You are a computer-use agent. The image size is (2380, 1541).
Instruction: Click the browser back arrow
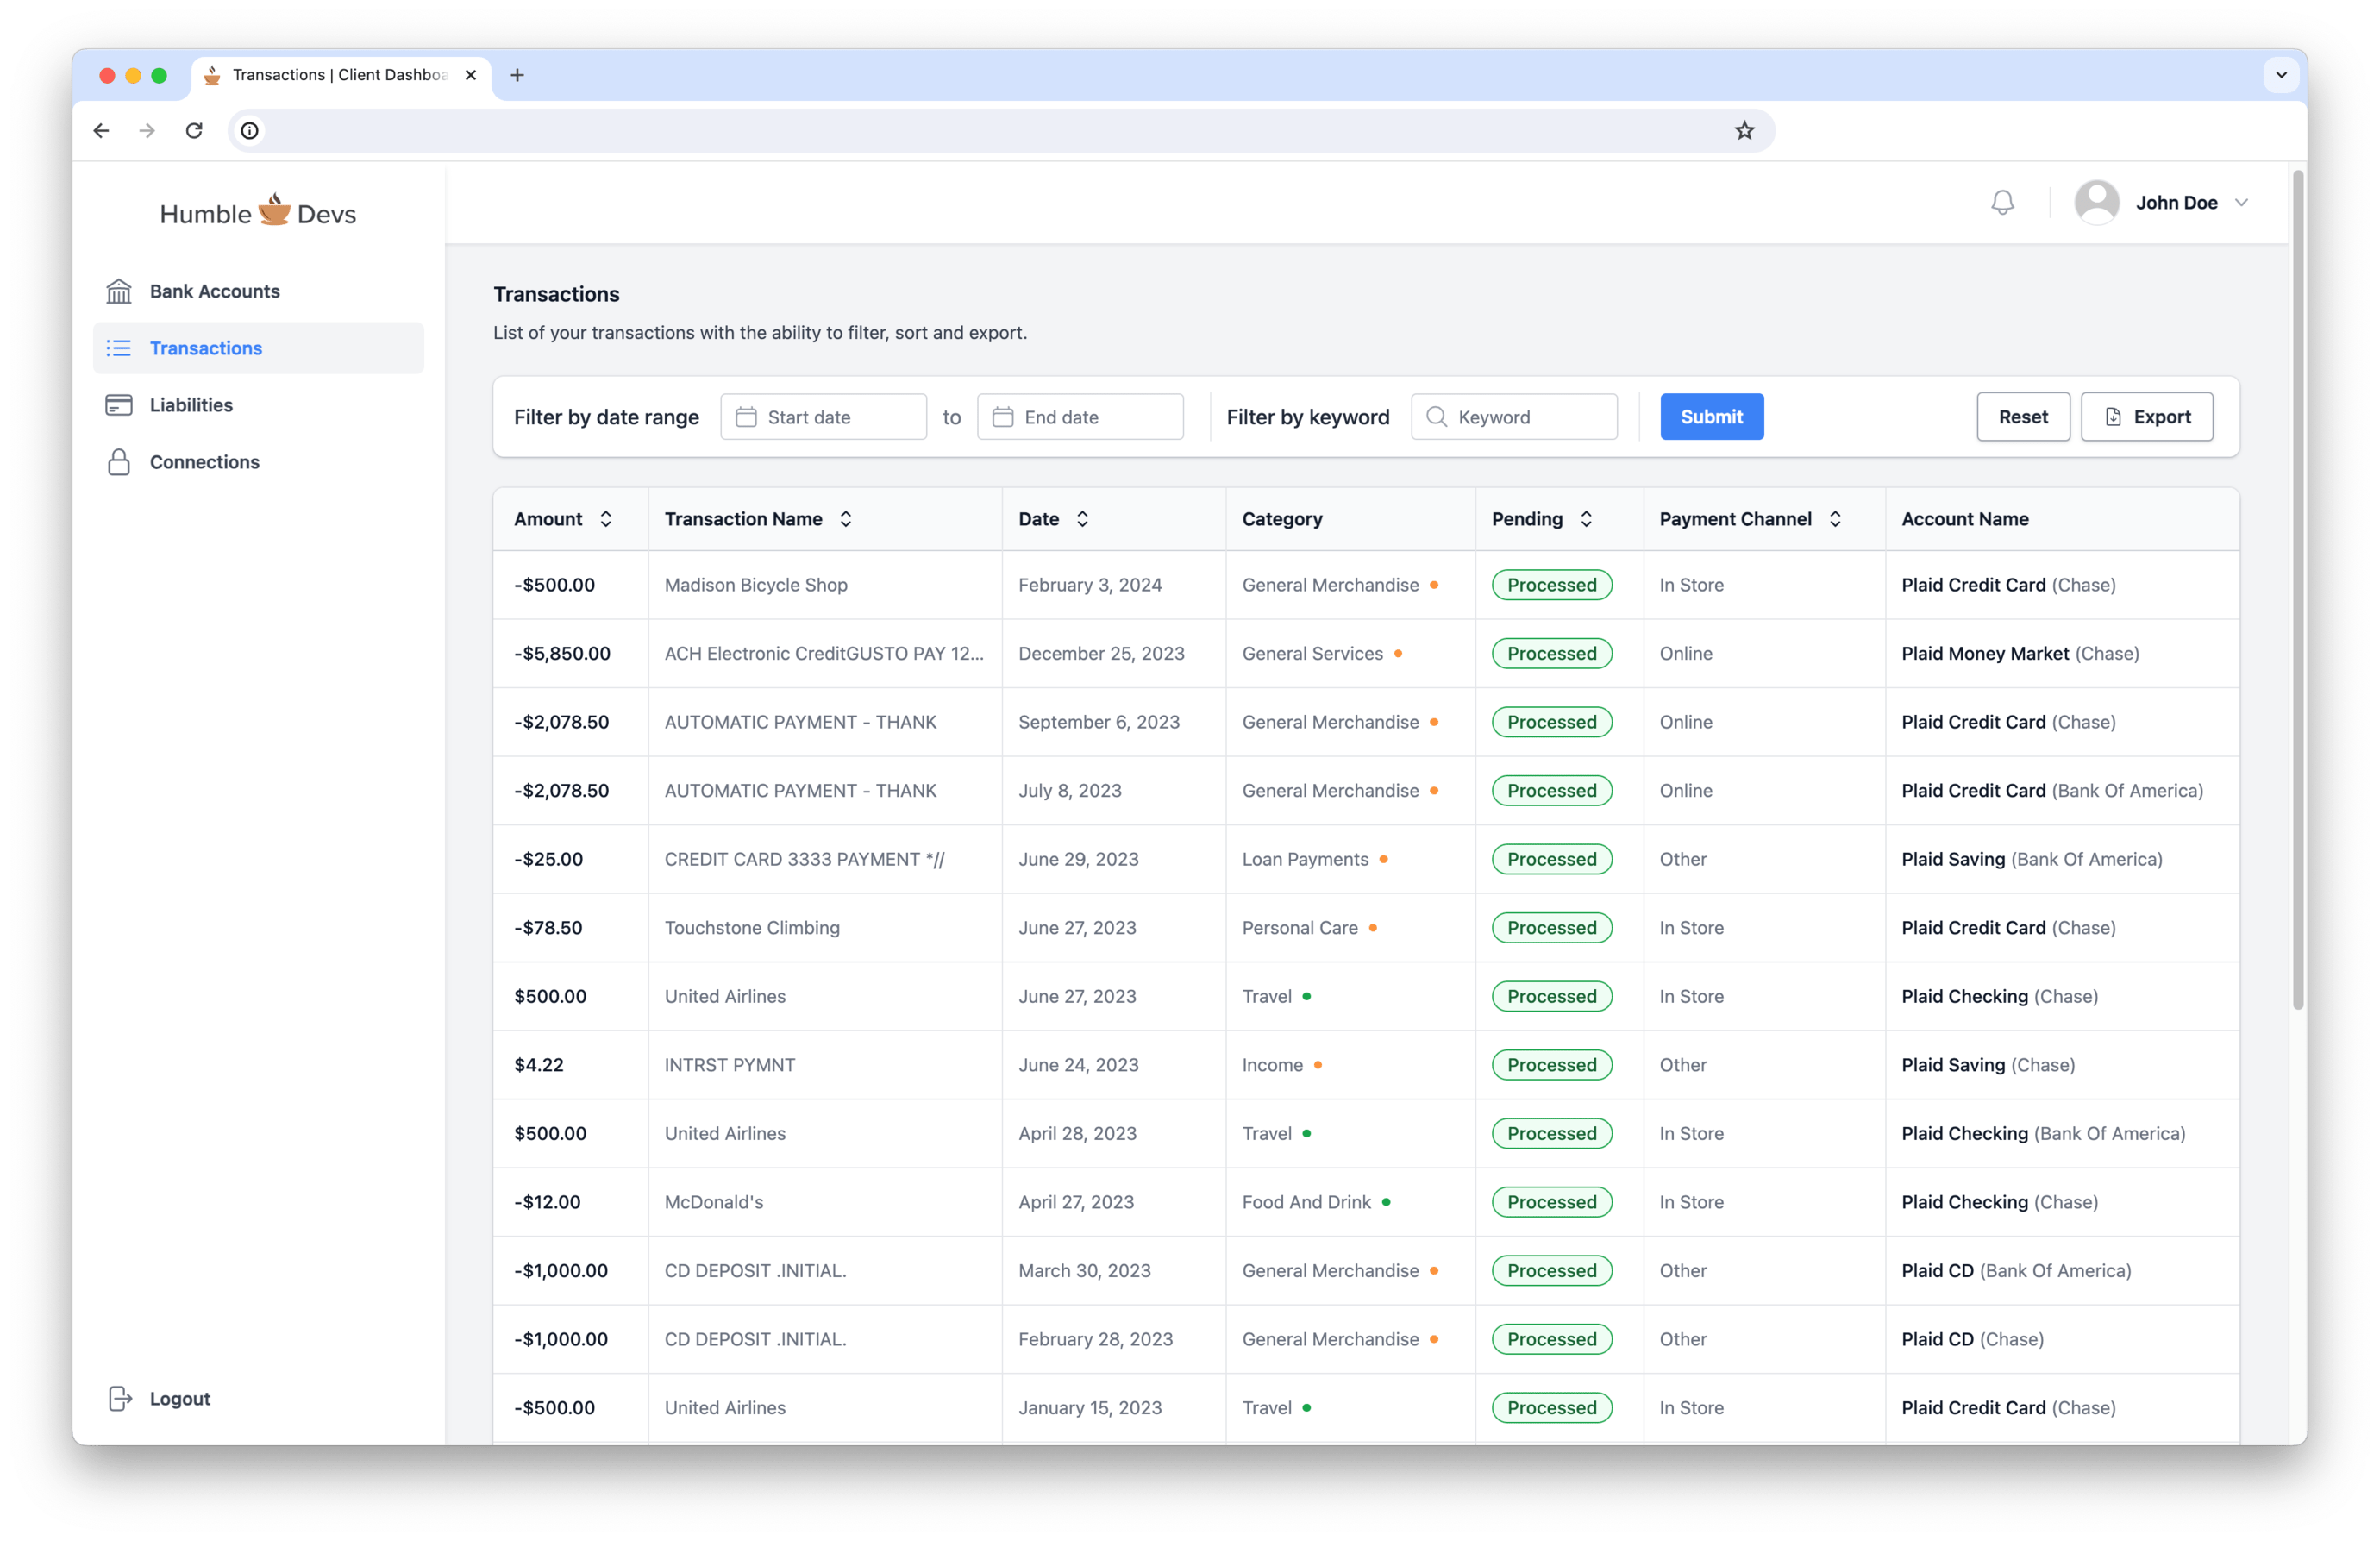pyautogui.click(x=101, y=130)
